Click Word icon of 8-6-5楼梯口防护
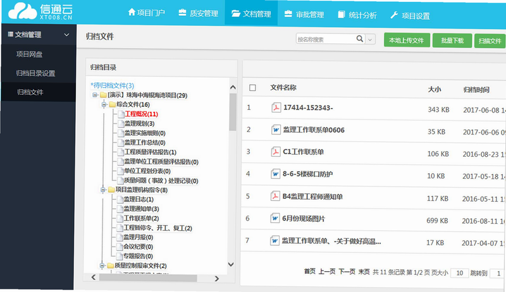The image size is (506, 292). click(x=275, y=174)
